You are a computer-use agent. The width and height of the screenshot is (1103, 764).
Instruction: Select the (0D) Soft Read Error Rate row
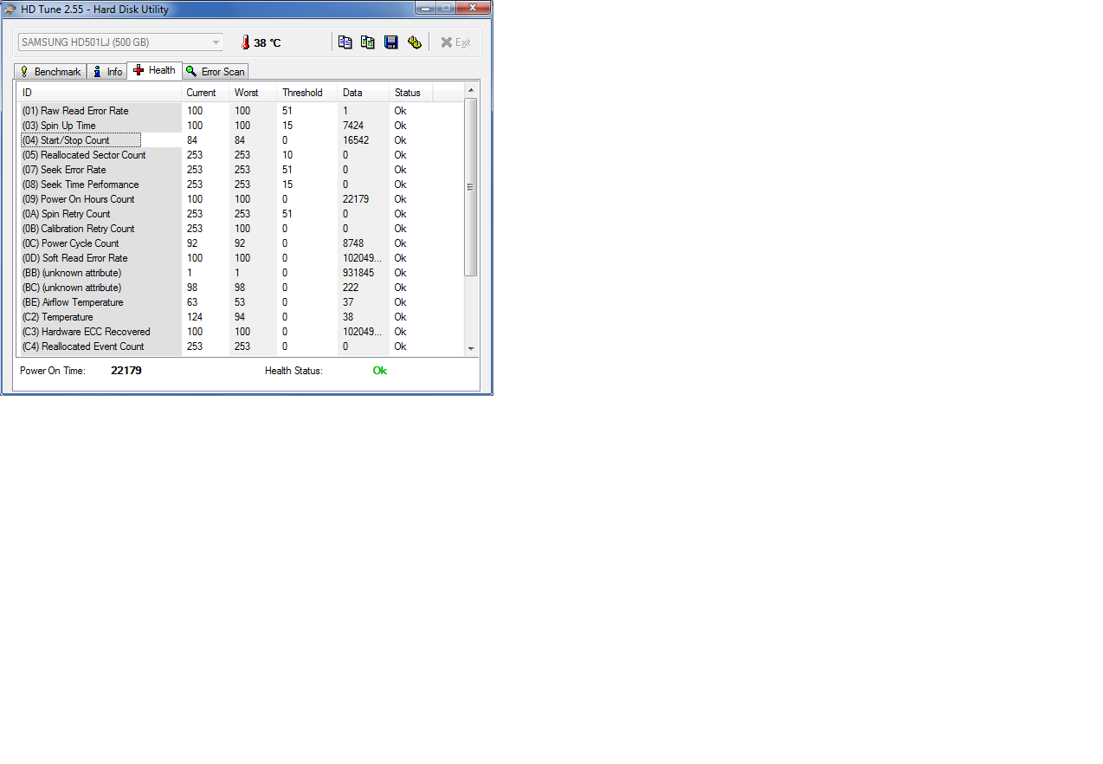click(242, 258)
